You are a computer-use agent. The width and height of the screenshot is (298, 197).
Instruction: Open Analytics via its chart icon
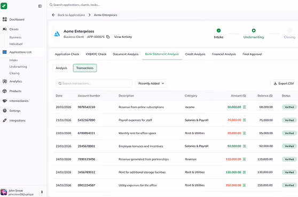pyautogui.click(x=5, y=81)
